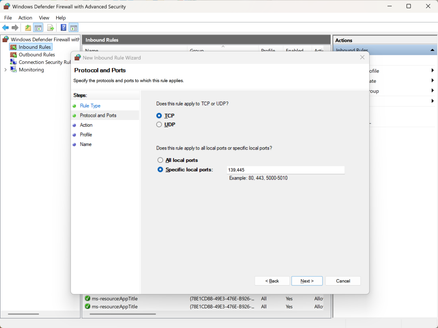
Task: Select the Outbound Rules tree icon
Action: (14, 55)
